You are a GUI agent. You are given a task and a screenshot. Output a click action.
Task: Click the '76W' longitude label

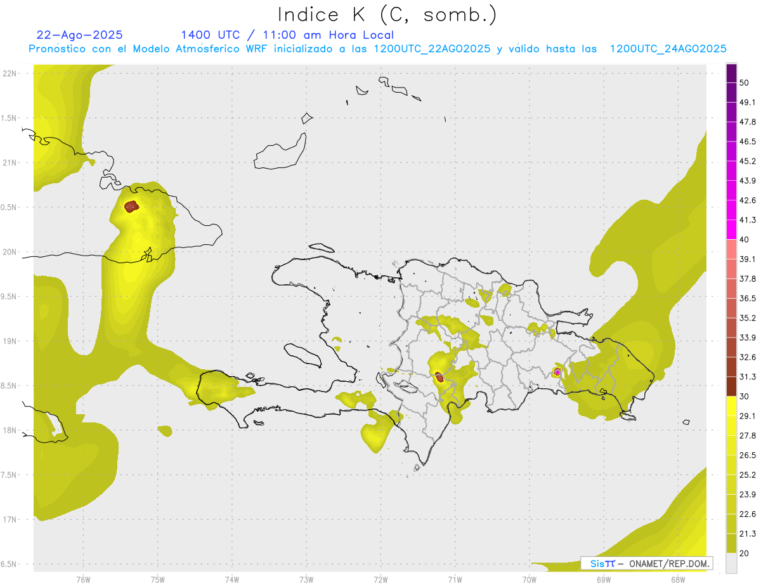click(83, 579)
